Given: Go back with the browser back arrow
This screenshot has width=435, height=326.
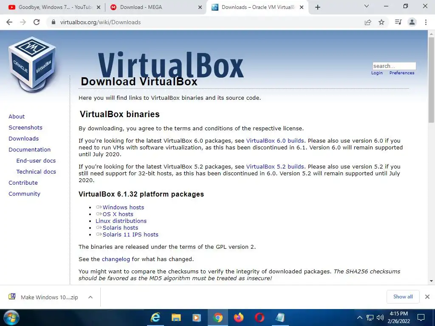Looking at the screenshot, I should (x=9, y=22).
